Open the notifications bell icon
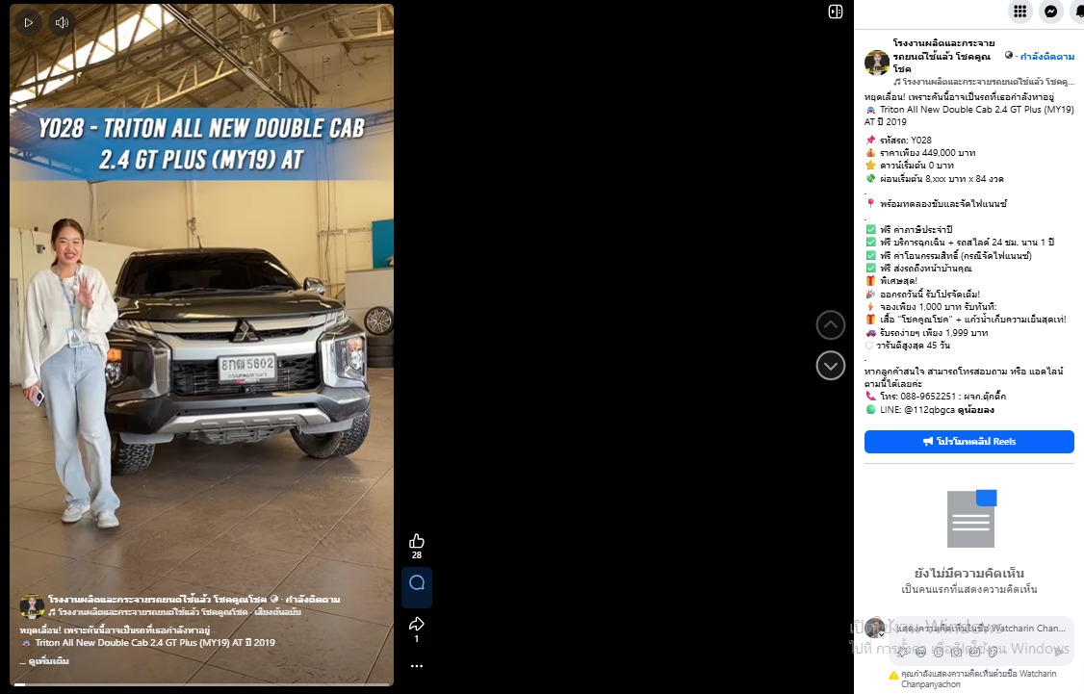Viewport: 1084px width, 694px height. pyautogui.click(x=1078, y=11)
